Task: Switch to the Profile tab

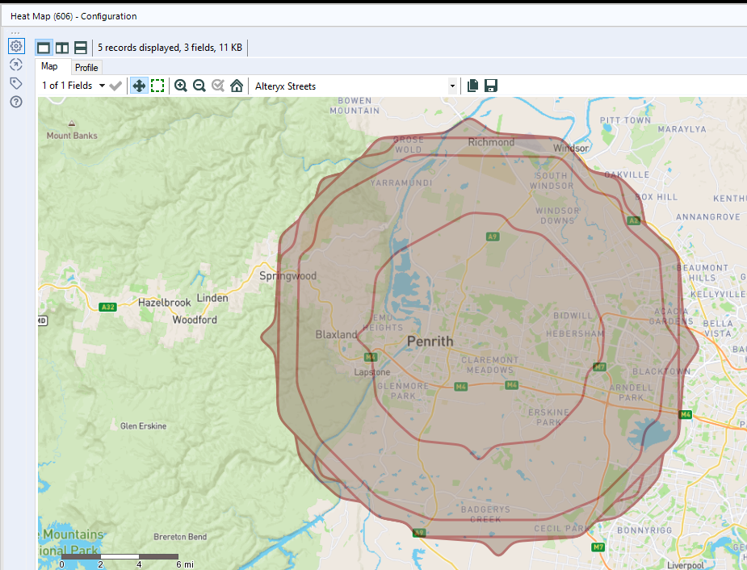Action: point(86,67)
